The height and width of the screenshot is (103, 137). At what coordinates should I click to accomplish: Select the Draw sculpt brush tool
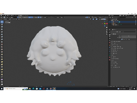click(2, 22)
